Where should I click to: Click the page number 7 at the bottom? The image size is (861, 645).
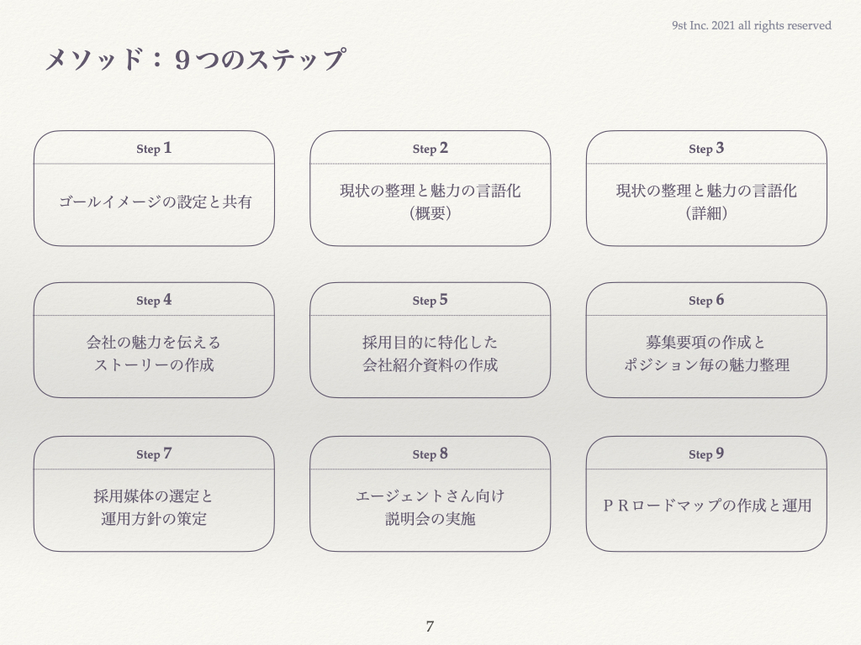(430, 627)
